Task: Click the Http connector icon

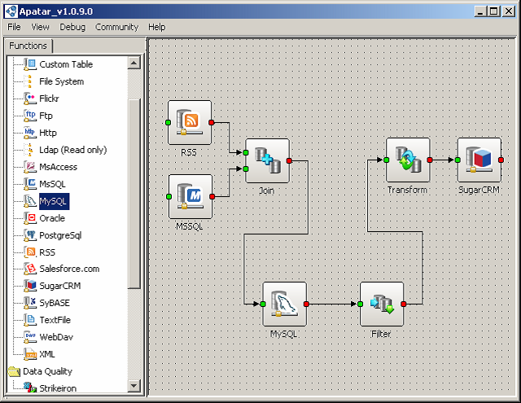Action: tap(30, 133)
